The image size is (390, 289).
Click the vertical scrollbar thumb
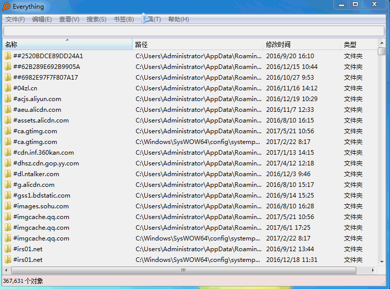(x=381, y=51)
